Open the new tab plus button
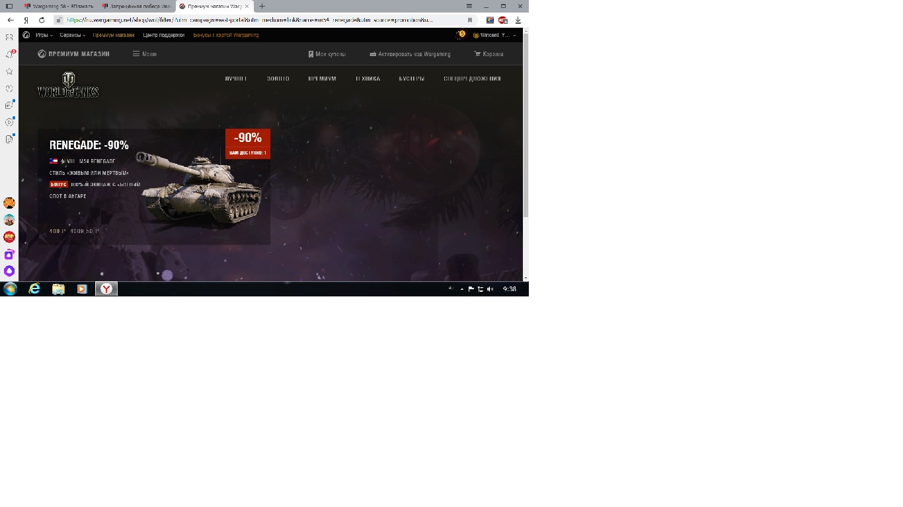 (x=262, y=6)
